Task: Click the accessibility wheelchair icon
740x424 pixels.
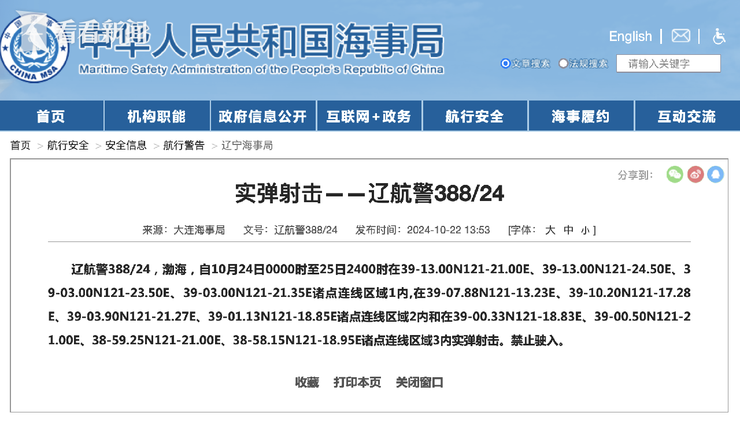Action: [x=719, y=36]
